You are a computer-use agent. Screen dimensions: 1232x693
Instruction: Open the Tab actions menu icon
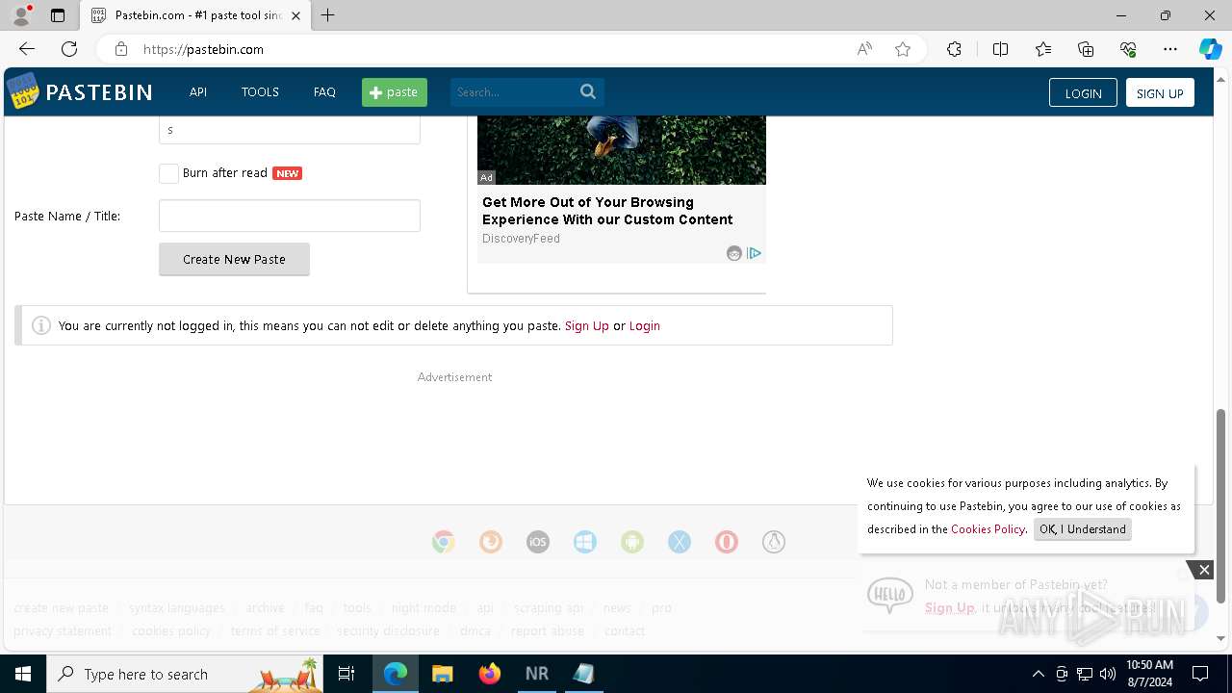58,15
